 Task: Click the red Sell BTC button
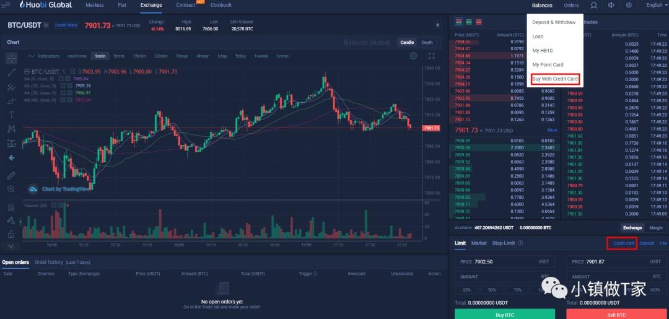click(x=616, y=315)
